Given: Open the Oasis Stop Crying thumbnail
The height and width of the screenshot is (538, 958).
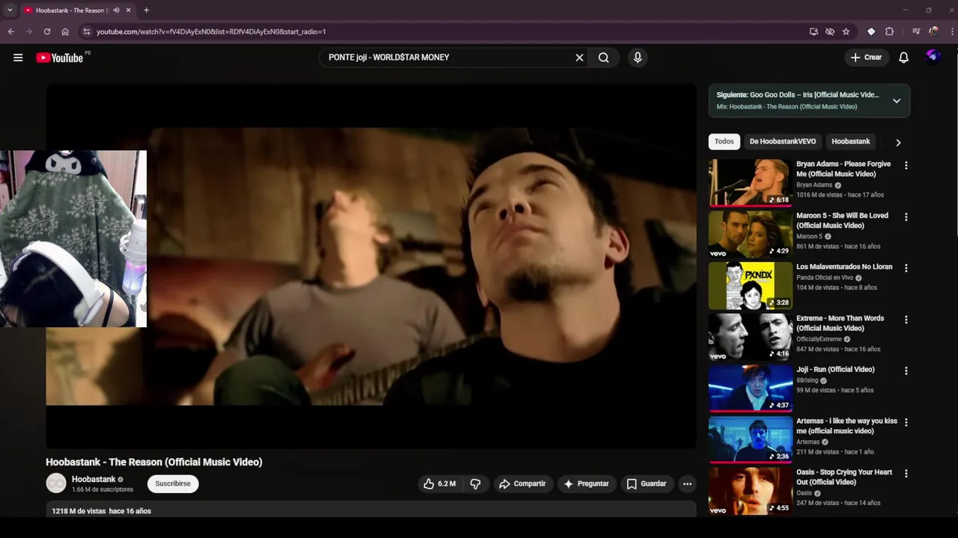Looking at the screenshot, I should 750,491.
